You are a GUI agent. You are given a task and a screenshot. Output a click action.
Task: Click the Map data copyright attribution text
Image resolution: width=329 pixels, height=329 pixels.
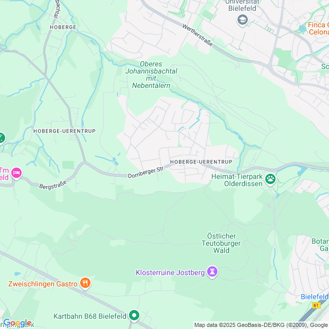(262, 325)
